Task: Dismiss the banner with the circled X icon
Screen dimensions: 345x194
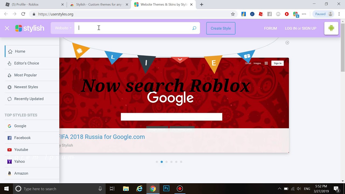Action: [x=287, y=43]
